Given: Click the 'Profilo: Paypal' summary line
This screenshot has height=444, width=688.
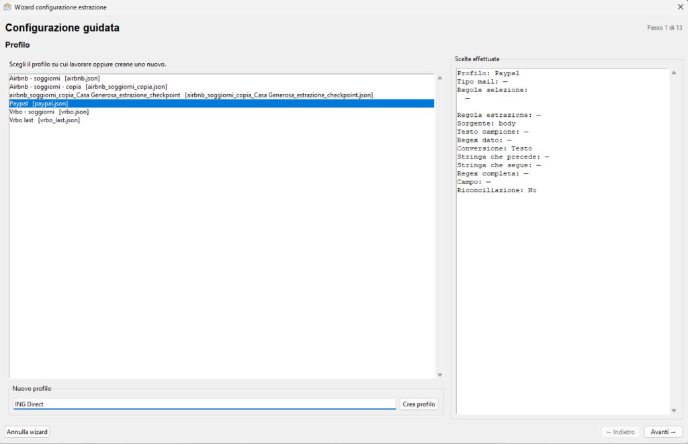Looking at the screenshot, I should click(488, 73).
